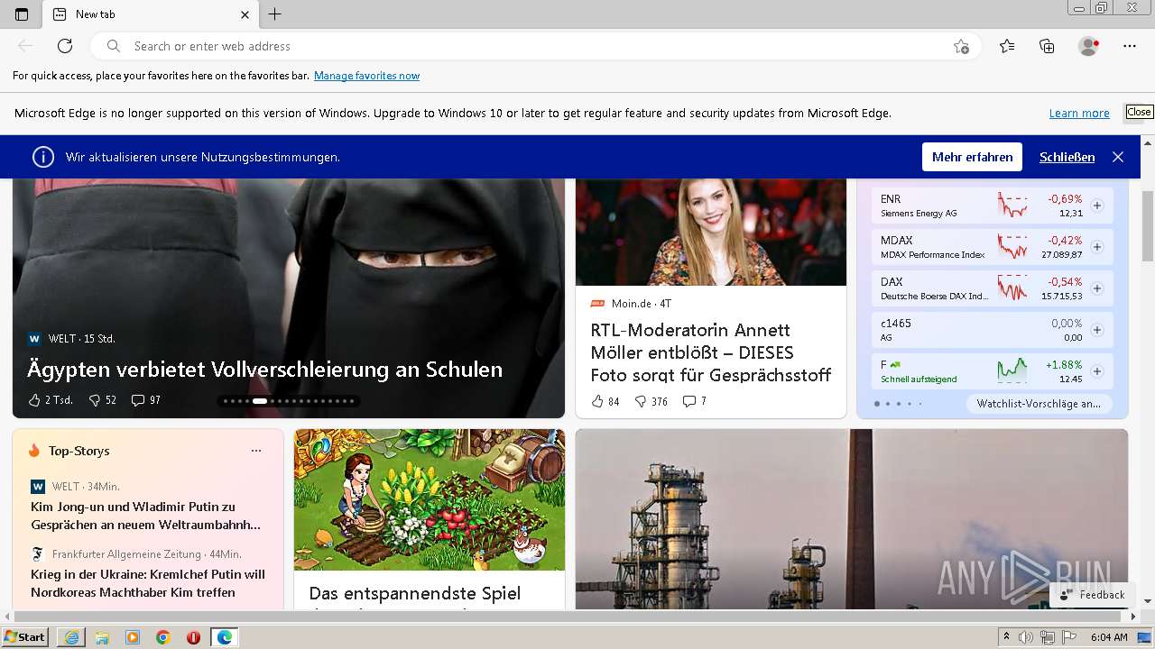Click the Feedback button
The image size is (1155, 649).
pos(1093,595)
